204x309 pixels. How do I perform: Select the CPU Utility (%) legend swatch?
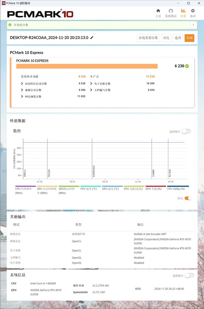tap(178, 186)
